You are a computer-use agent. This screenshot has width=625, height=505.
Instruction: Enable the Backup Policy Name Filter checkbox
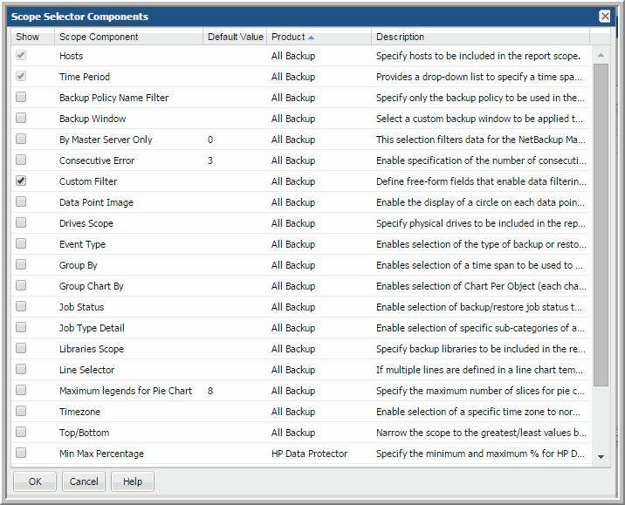[21, 98]
